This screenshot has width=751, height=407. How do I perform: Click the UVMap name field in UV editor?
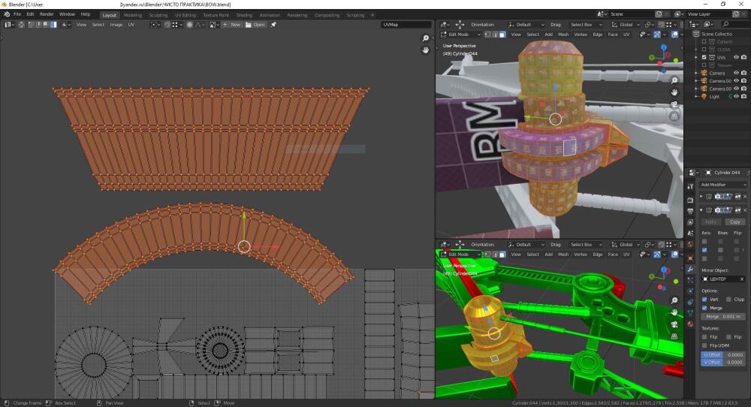(406, 25)
